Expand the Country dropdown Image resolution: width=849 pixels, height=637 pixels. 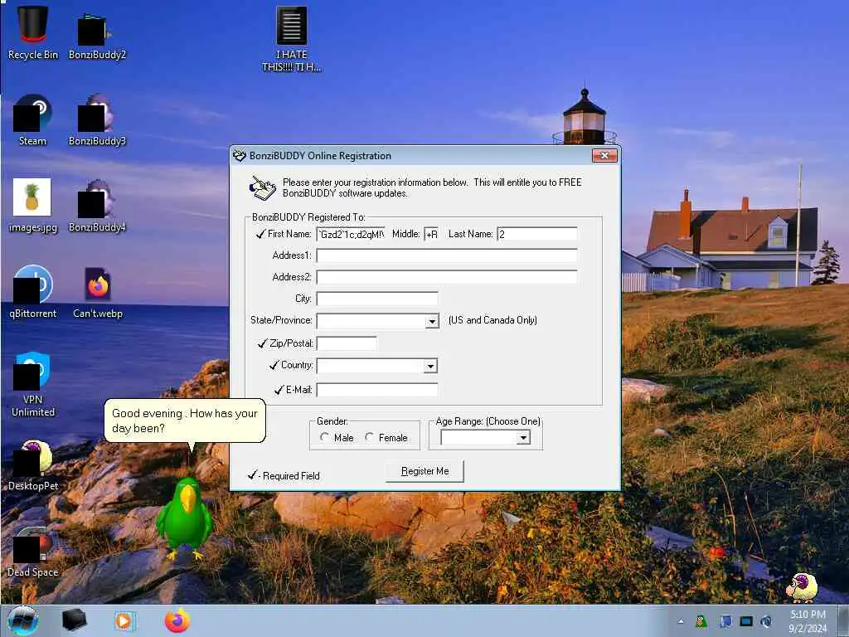(430, 366)
